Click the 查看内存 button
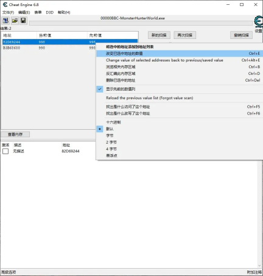Screen dimensions: 263x276 [x=15, y=134]
